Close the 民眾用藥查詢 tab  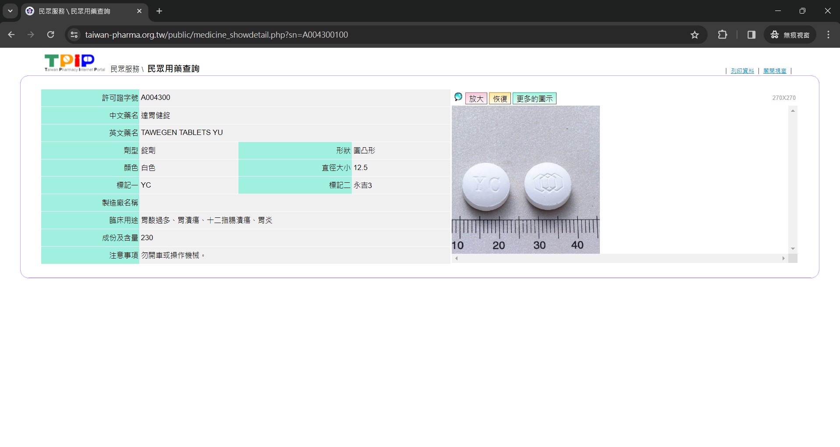pos(139,11)
